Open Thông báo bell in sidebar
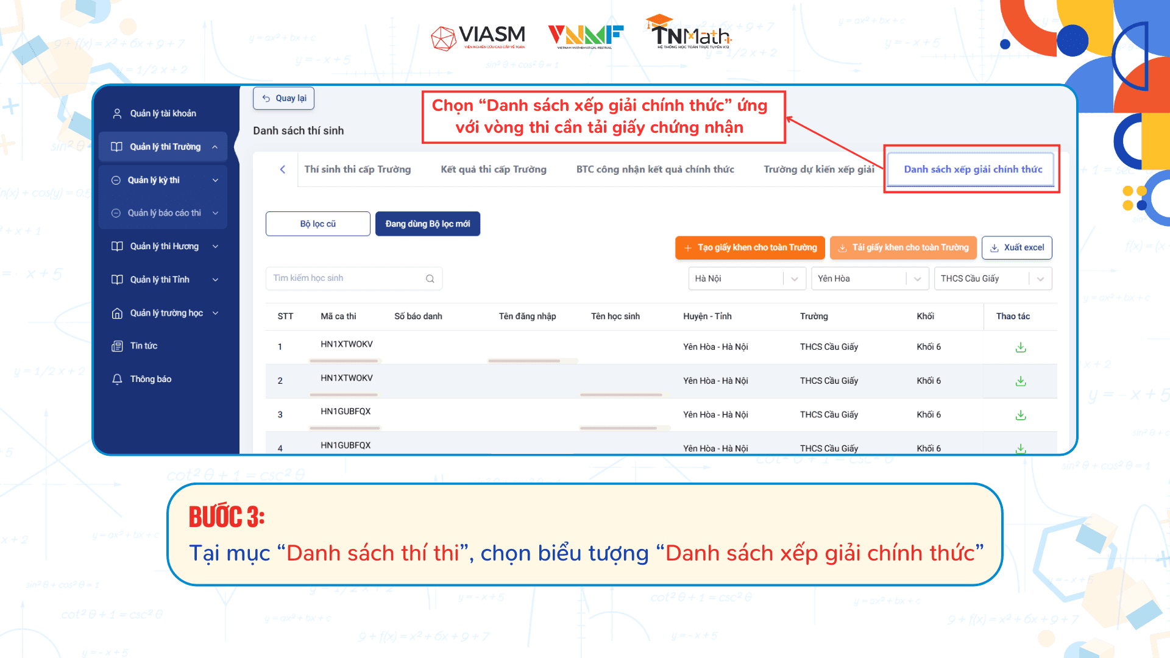Screen dimensions: 1170x658 pyautogui.click(x=150, y=379)
